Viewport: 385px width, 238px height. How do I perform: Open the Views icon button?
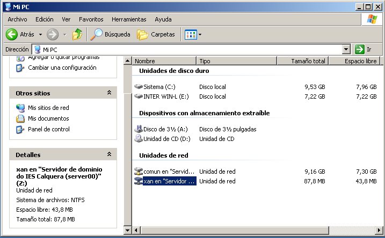click(x=191, y=34)
